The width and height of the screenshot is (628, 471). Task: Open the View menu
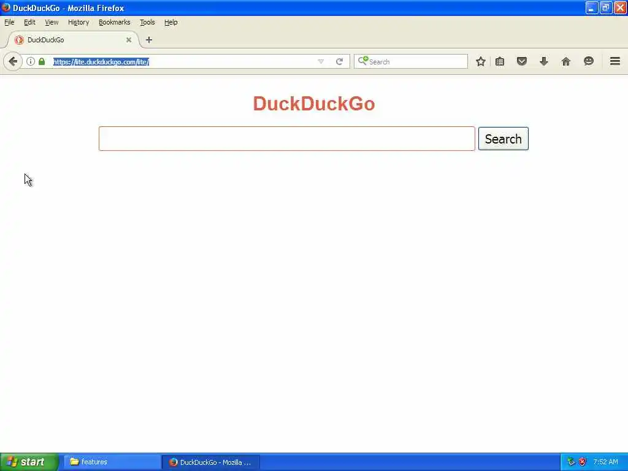[x=52, y=22]
